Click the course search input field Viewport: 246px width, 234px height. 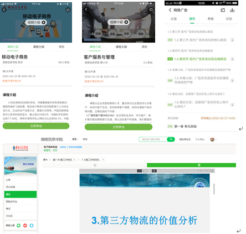click(x=153, y=139)
